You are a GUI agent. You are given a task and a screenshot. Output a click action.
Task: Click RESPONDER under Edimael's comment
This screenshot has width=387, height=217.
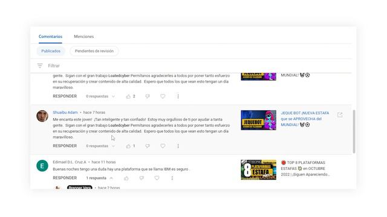tap(65, 178)
